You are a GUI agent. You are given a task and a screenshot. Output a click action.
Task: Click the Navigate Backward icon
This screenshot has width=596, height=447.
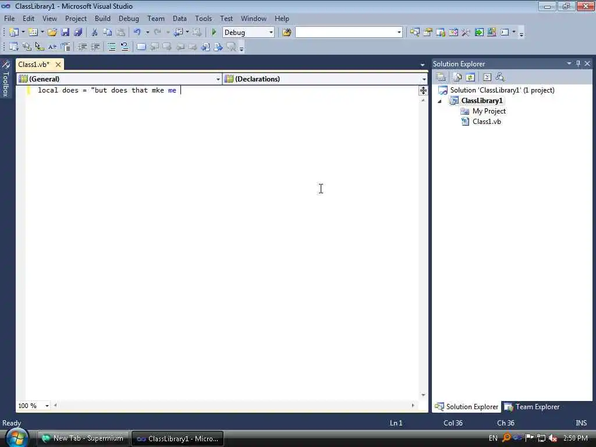[x=178, y=33]
